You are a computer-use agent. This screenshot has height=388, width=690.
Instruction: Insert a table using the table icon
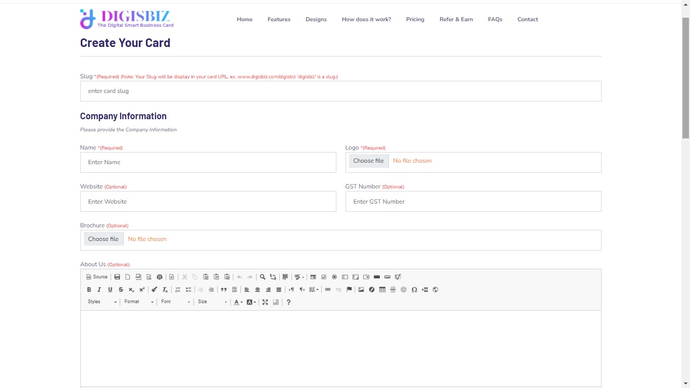[x=382, y=289]
